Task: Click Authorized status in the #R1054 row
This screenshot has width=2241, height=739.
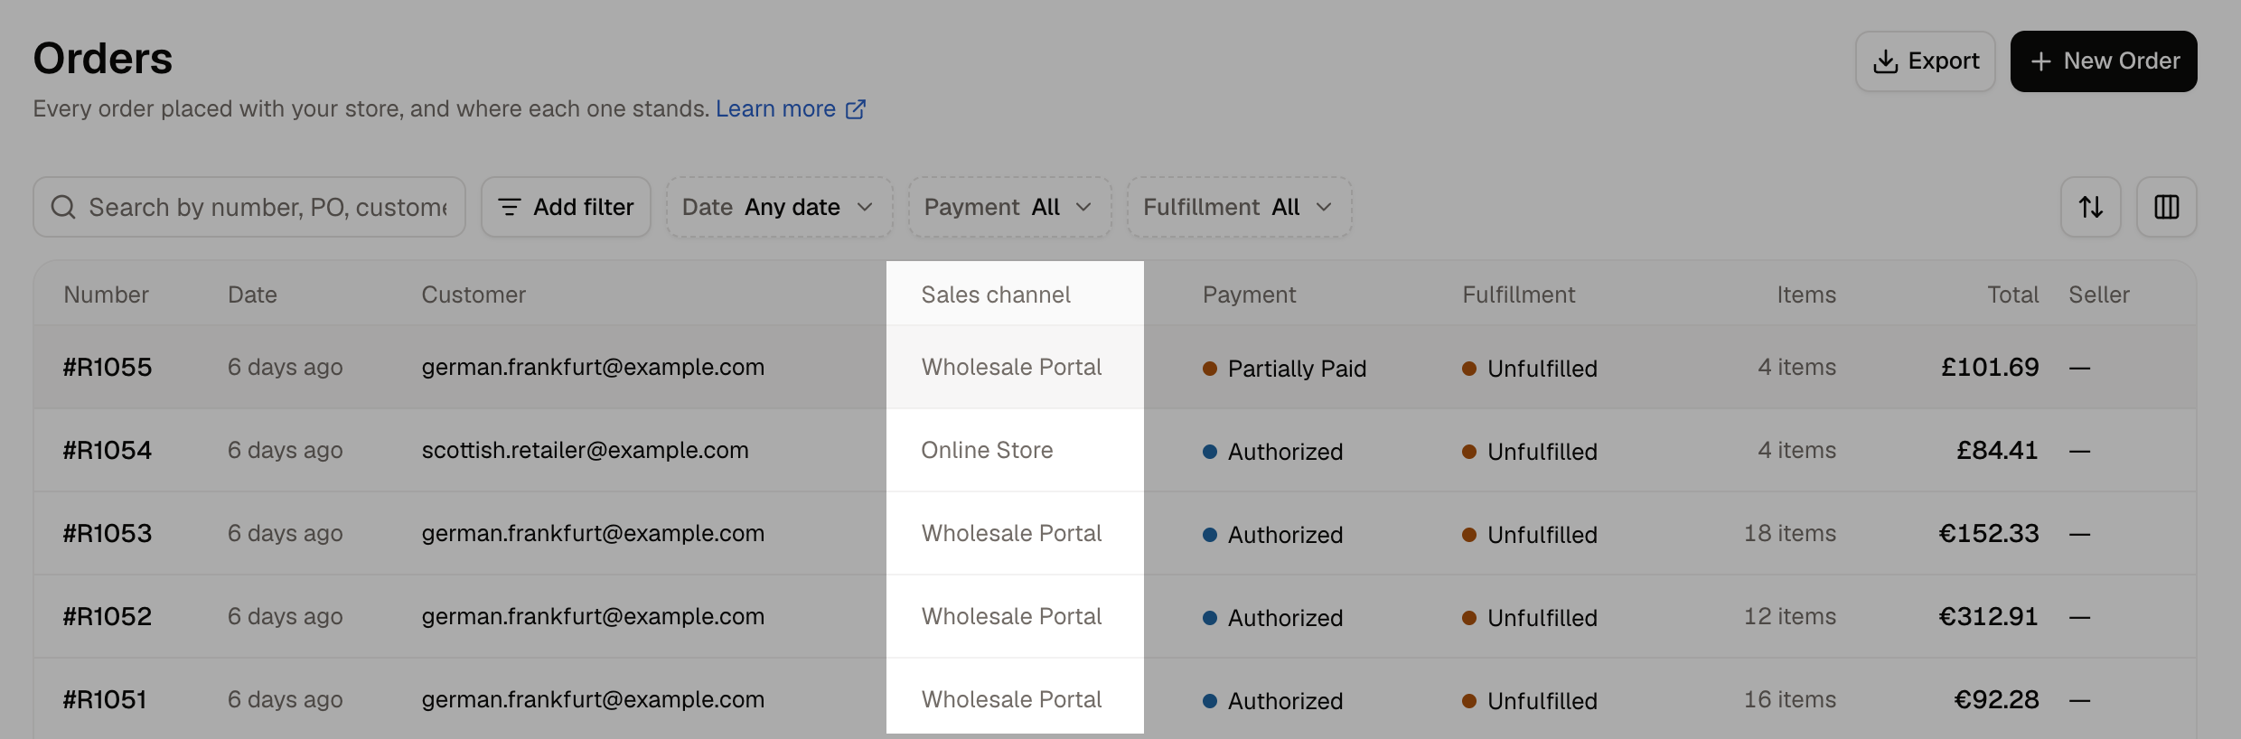Action: 1272,452
